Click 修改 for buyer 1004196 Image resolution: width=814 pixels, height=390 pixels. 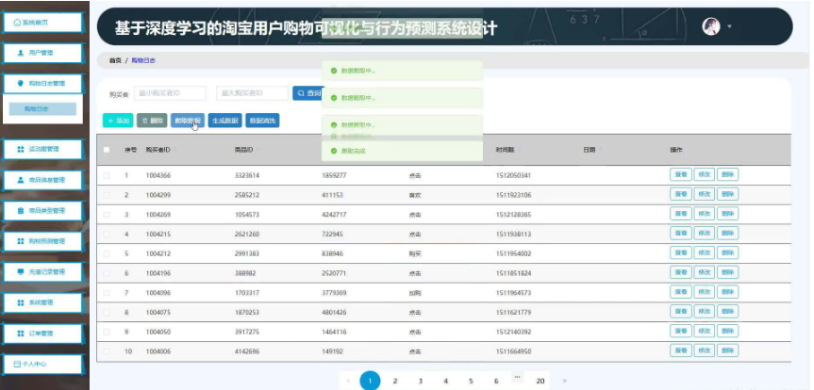tap(704, 272)
